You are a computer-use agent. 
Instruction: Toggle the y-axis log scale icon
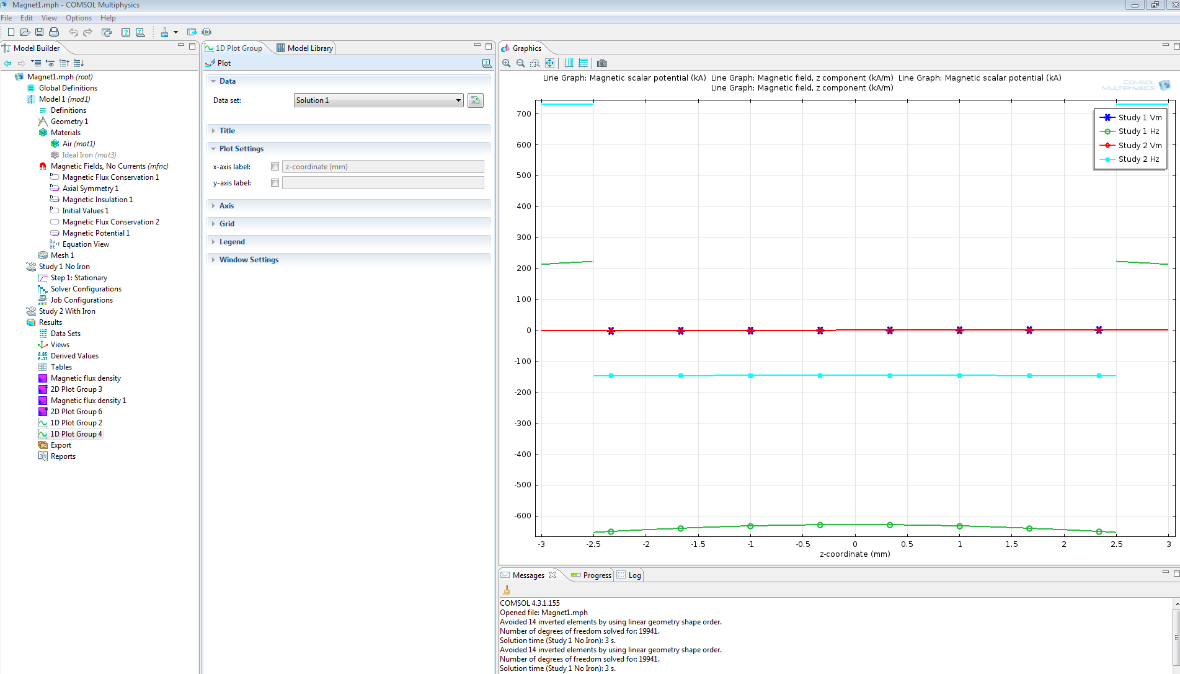583,63
